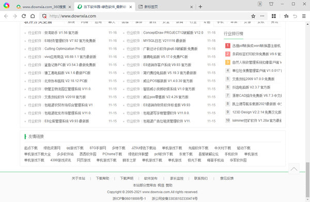The width and height of the screenshot is (310, 202).
Task: Close the 当下软件园 tab
Action: click(131, 7)
